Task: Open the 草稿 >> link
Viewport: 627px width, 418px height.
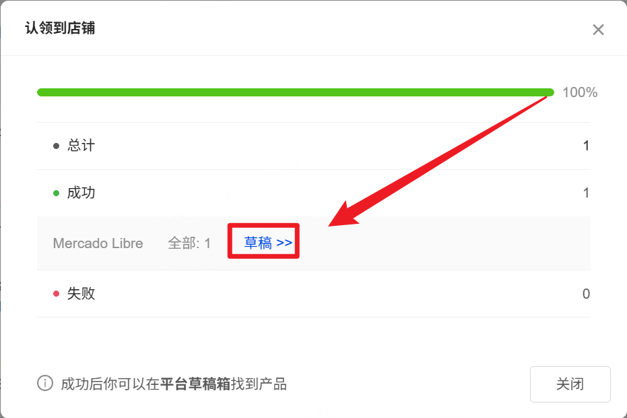Action: (x=268, y=243)
